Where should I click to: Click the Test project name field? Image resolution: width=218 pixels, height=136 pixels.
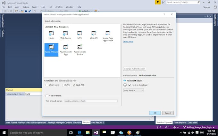pyautogui.click(x=91, y=101)
